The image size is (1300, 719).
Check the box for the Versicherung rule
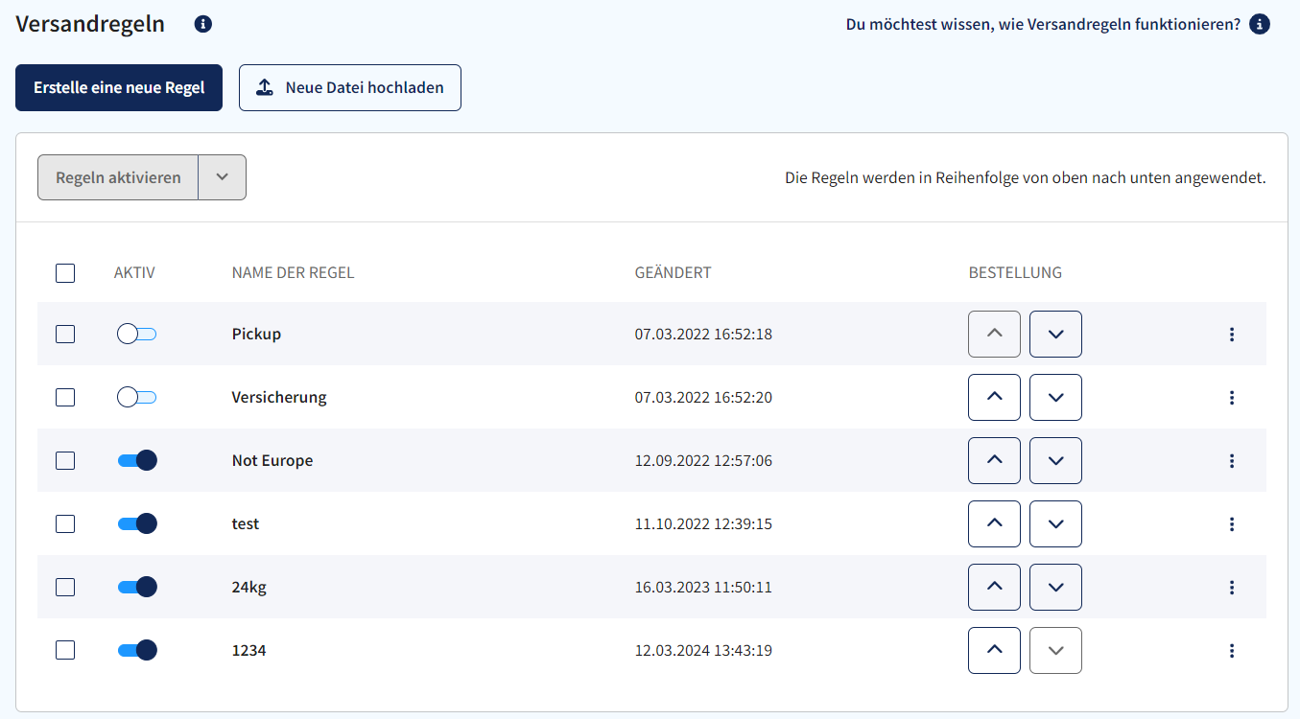(65, 397)
